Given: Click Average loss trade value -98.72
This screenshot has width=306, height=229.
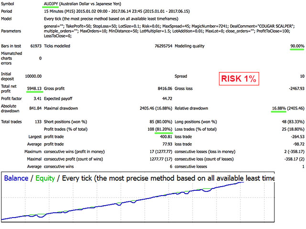Looking at the screenshot, I should 298,144.
